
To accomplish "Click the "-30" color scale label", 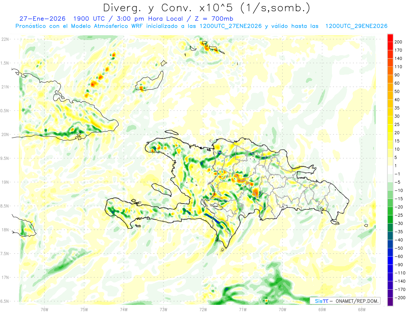I will [399, 223].
